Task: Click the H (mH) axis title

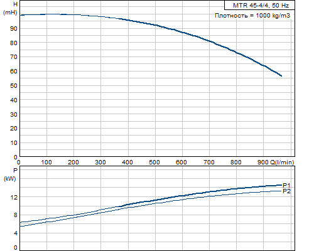Action: click(10, 8)
